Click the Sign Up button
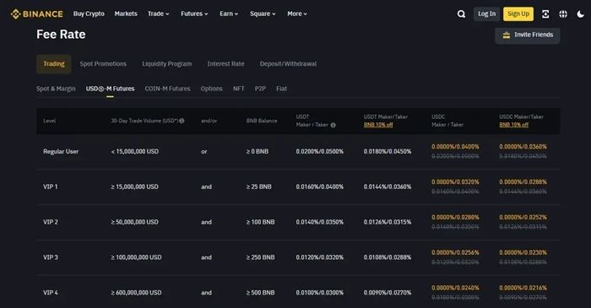This screenshot has height=308, width=591. 518,14
